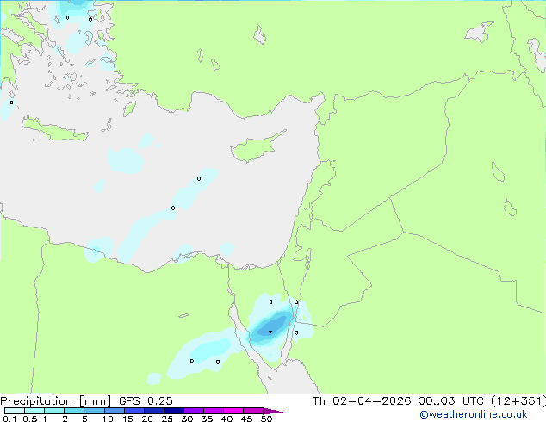Click the "Precipitation [mm]" title text
The image size is (546, 422).
pyautogui.click(x=56, y=401)
